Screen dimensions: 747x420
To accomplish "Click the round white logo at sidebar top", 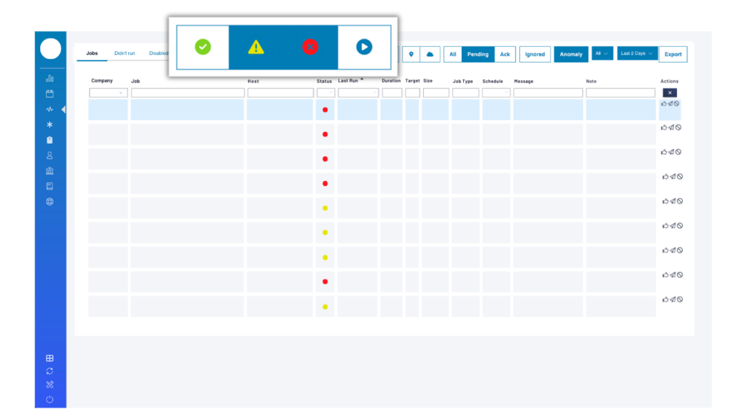I will coord(50,49).
